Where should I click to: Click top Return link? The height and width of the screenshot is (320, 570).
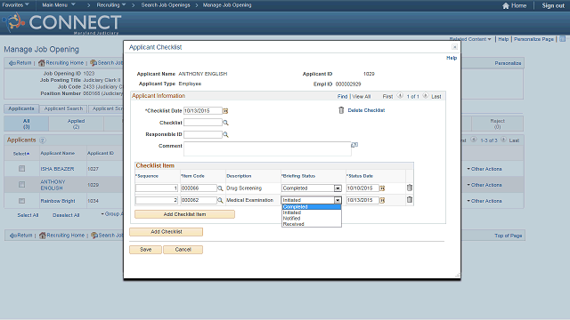click(x=20, y=63)
